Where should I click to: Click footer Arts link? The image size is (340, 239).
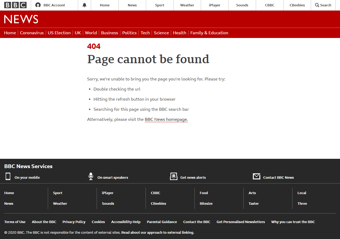(x=252, y=193)
